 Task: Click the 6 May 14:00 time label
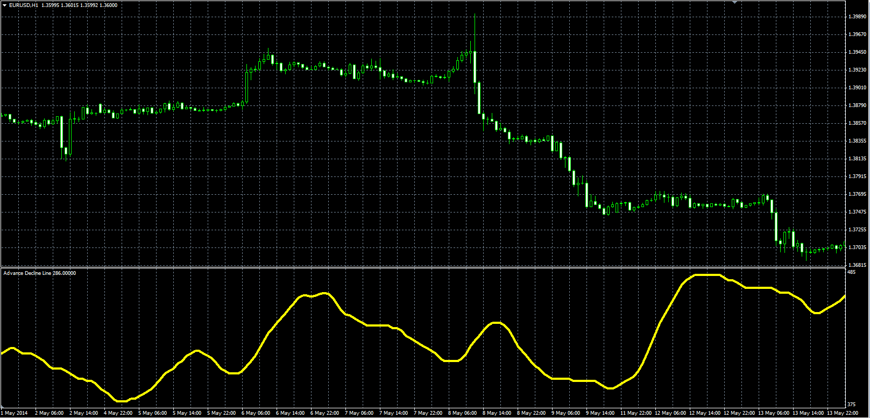point(291,414)
